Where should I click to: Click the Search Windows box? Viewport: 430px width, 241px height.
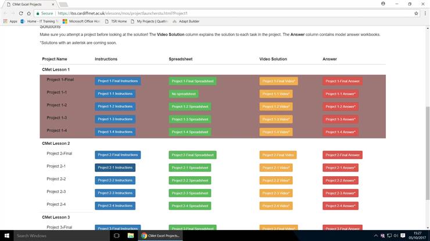[62, 236]
